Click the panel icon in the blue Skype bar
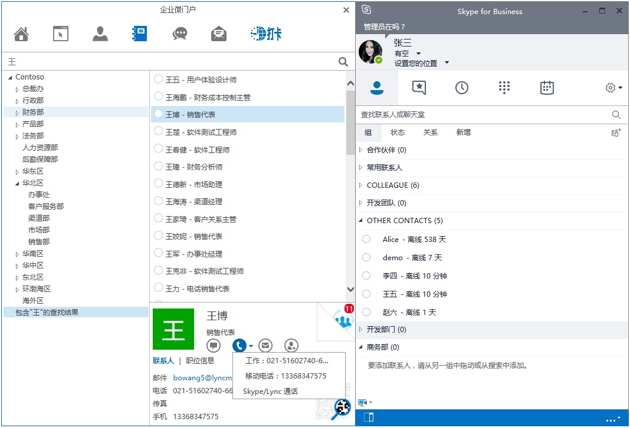Viewport: 630px width, 428px height. coord(369,417)
